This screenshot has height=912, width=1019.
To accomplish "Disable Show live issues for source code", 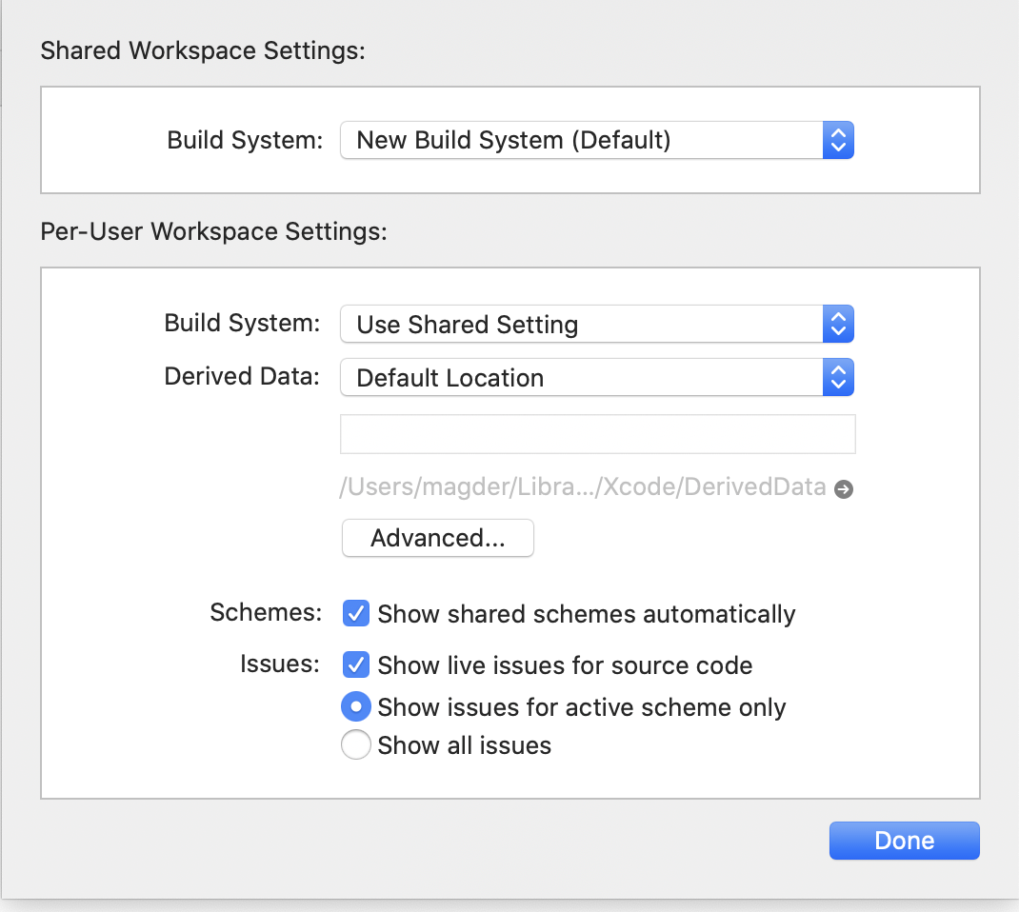I will (355, 665).
